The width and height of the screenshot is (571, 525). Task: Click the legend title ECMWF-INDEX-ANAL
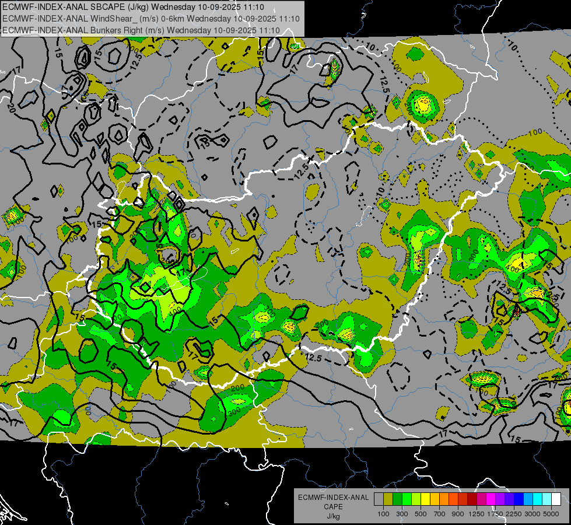pos(334,498)
